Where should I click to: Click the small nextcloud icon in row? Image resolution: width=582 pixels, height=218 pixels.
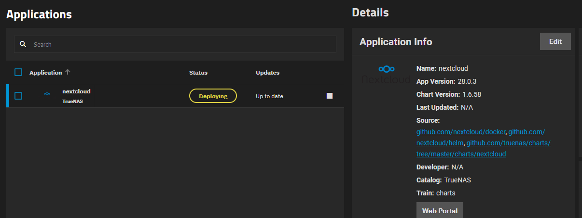coord(47,94)
